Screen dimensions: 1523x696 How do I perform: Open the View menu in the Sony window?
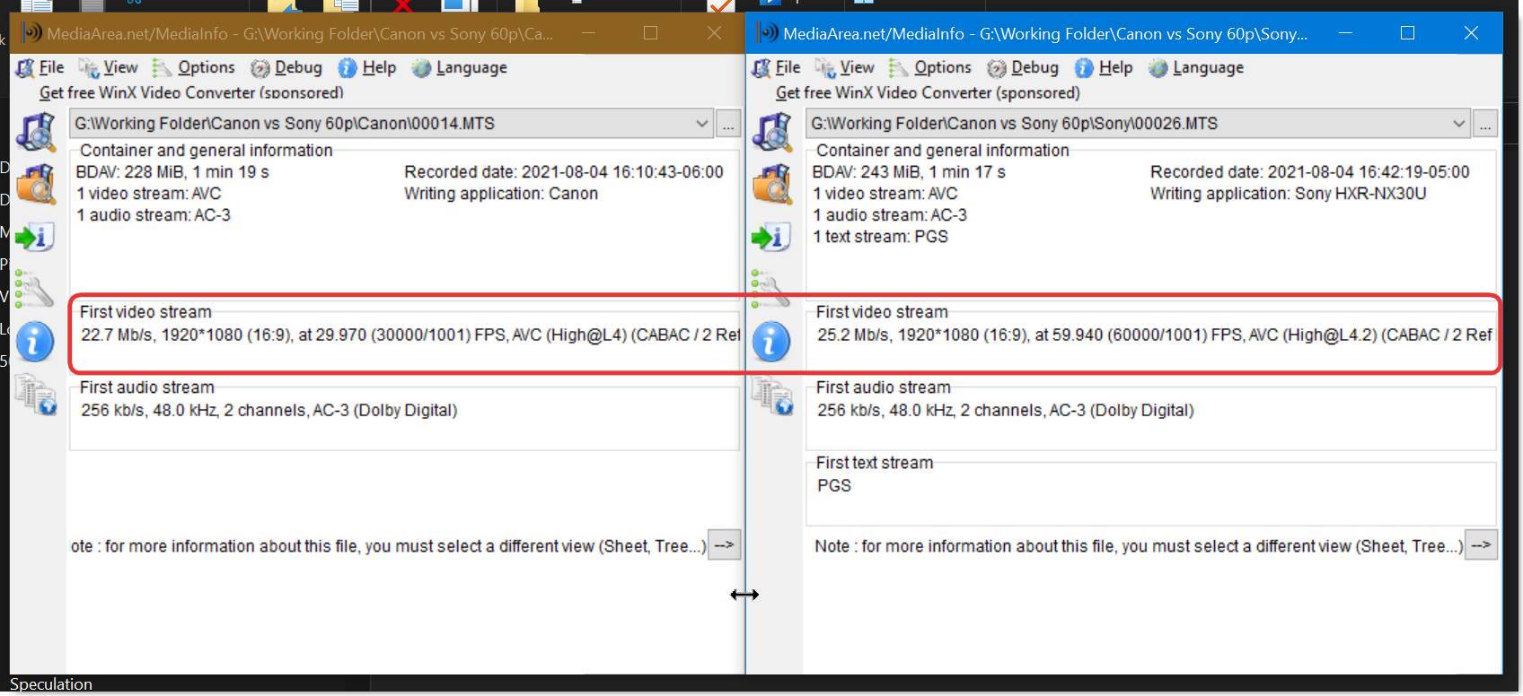[845, 67]
